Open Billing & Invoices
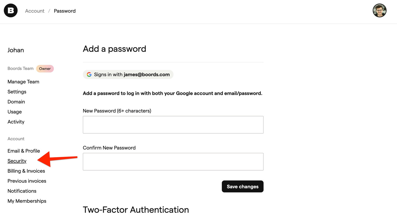Image resolution: width=397 pixels, height=218 pixels. coord(26,171)
